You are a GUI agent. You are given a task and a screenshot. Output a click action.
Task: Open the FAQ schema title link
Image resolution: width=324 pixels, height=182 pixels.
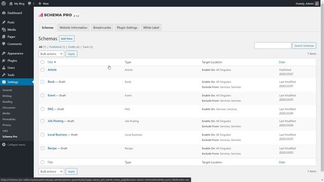point(51,109)
